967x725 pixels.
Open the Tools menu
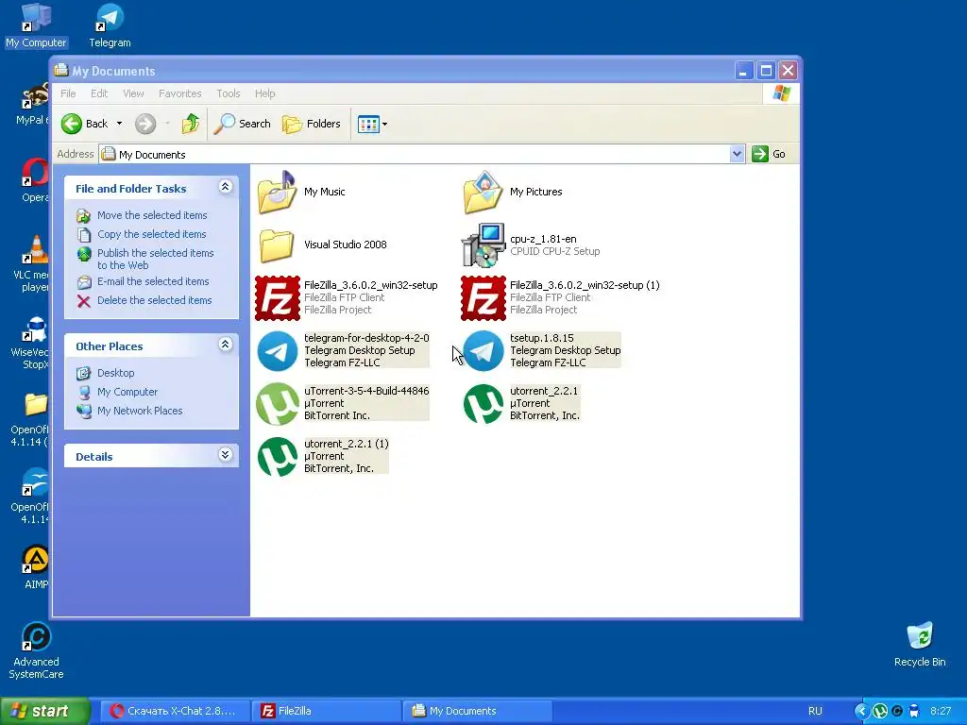click(229, 93)
